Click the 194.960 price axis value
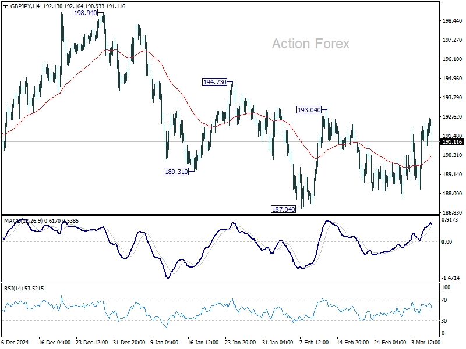 click(x=453, y=79)
